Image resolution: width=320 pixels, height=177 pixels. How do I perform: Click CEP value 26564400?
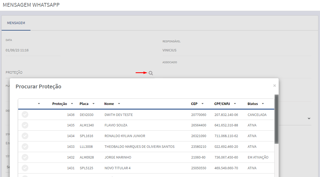coord(199,125)
